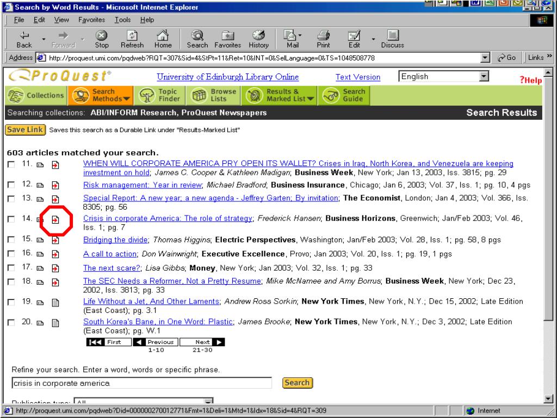Open the English language dropdown
Image resolution: width=557 pixels, height=418 pixels.
(x=444, y=76)
